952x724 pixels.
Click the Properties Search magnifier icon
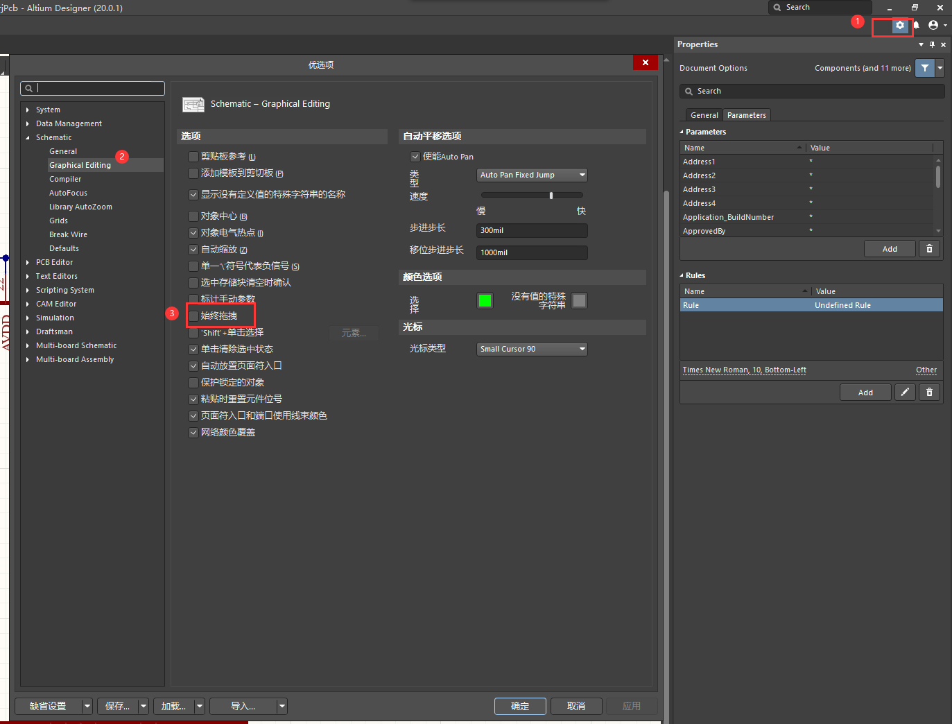689,92
